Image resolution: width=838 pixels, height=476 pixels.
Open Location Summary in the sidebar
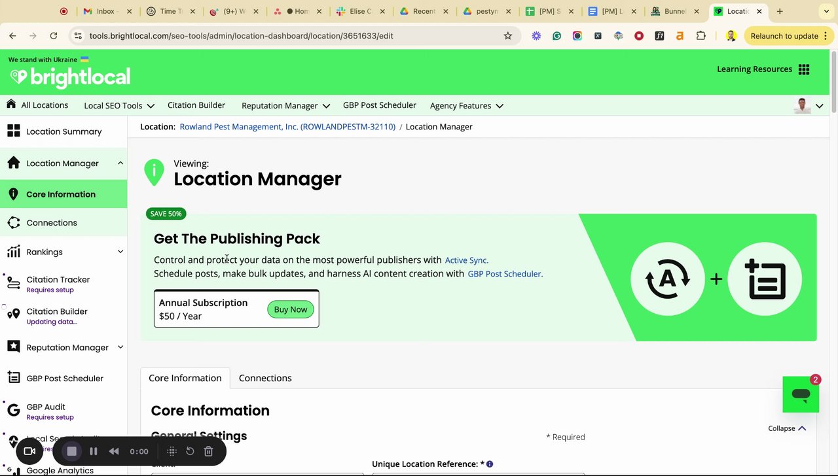pos(64,131)
